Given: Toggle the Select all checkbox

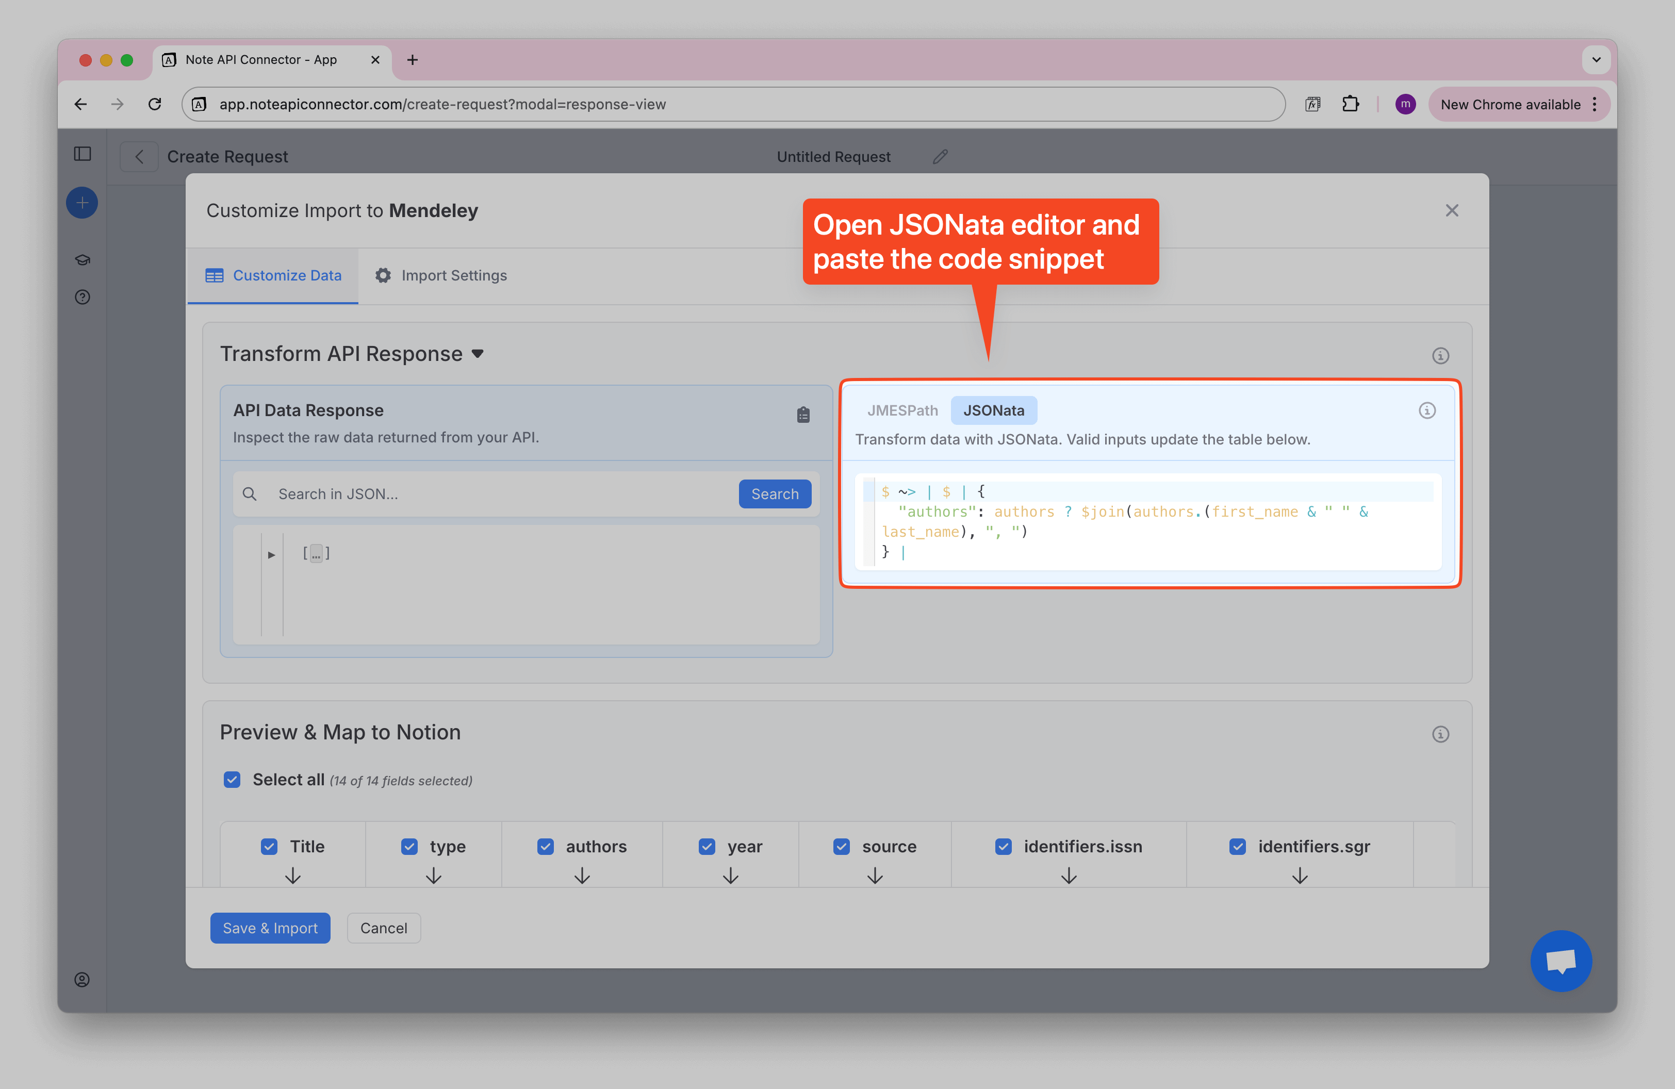Looking at the screenshot, I should [232, 780].
